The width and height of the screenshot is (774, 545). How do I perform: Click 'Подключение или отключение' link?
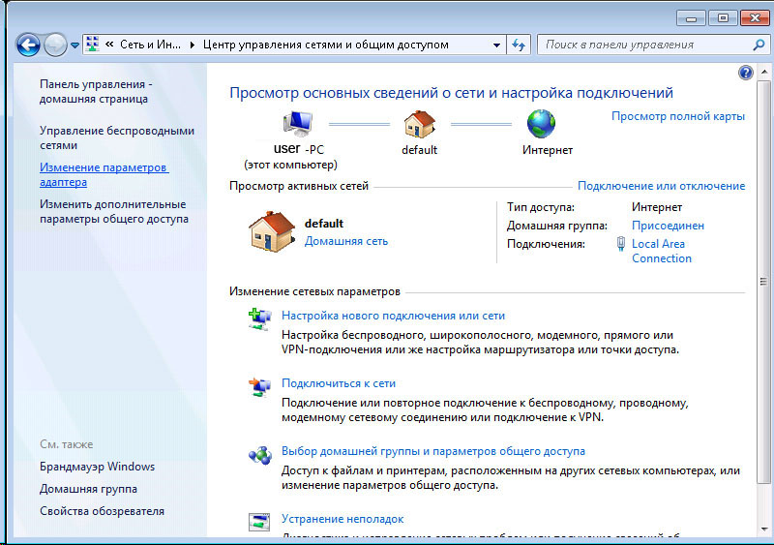662,186
